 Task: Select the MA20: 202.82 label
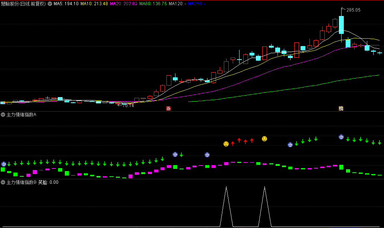123,4
